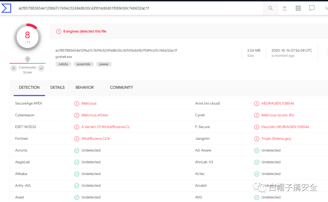Click the assembly tag
Screen dimensions: 328x202
click(84, 64)
